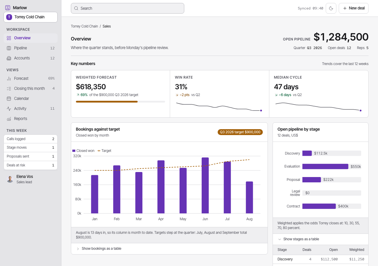
Task: Open the Pipeline menu item
Action: tap(30, 48)
